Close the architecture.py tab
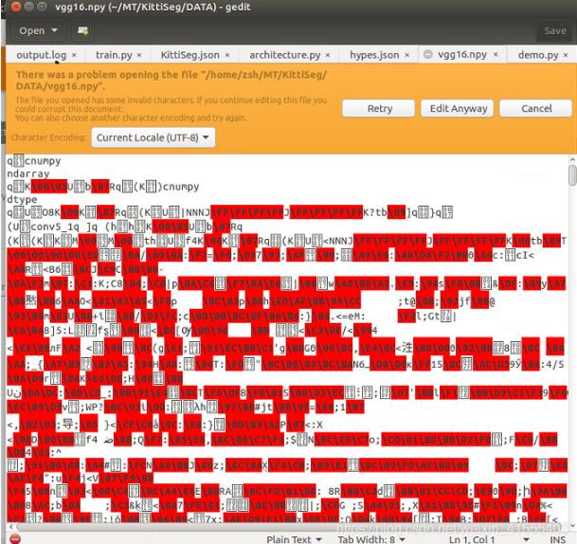Screen dimensions: 577x544 point(328,55)
